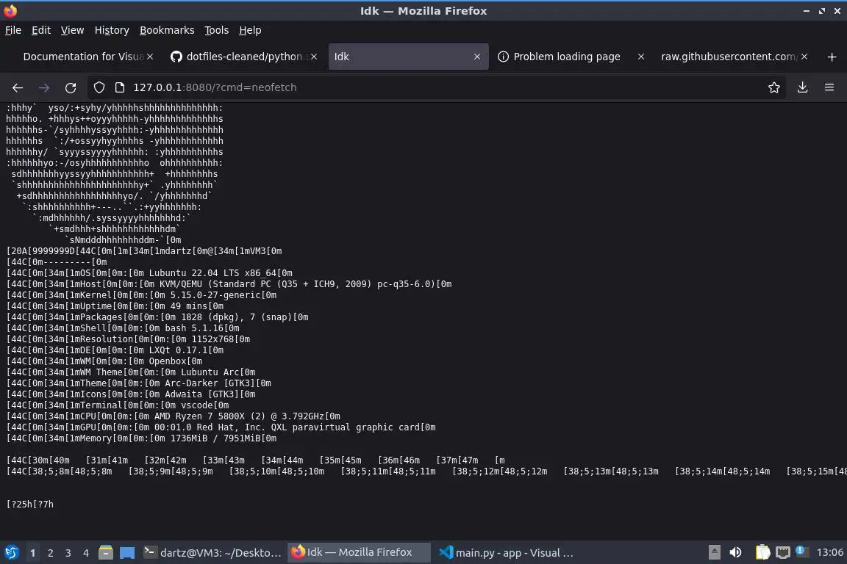Close the Idk tab
Screen dimensions: 847x564
tap(477, 57)
